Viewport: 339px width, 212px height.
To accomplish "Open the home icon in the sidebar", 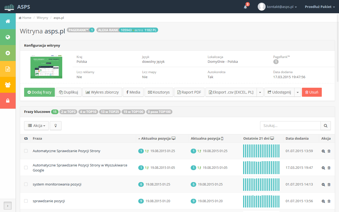I will [8, 21].
